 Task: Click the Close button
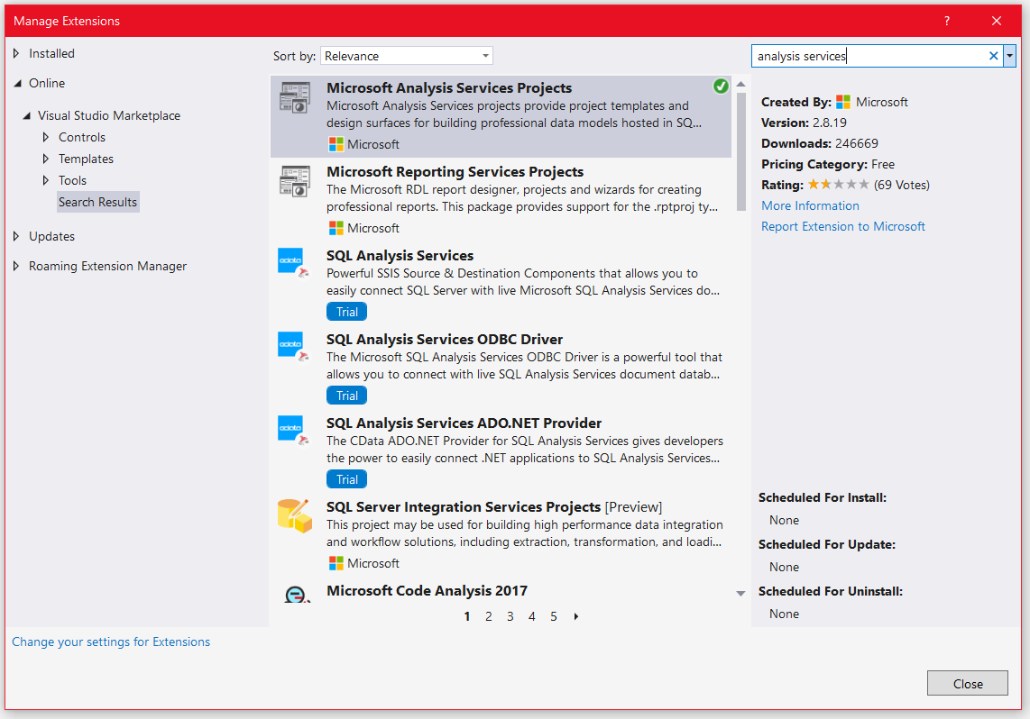[967, 683]
